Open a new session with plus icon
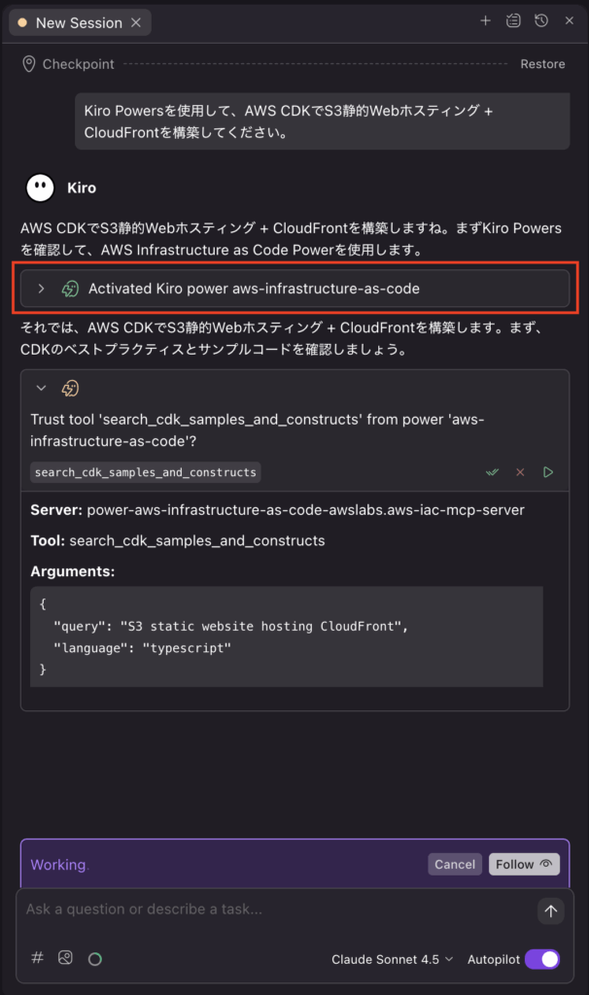This screenshot has height=995, width=589. click(x=486, y=20)
